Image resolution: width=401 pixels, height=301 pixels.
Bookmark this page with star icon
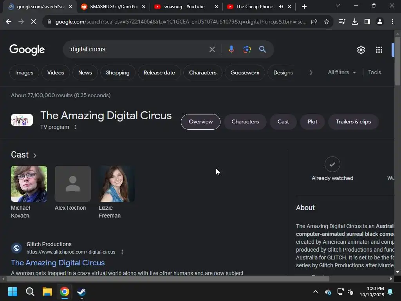[326, 22]
